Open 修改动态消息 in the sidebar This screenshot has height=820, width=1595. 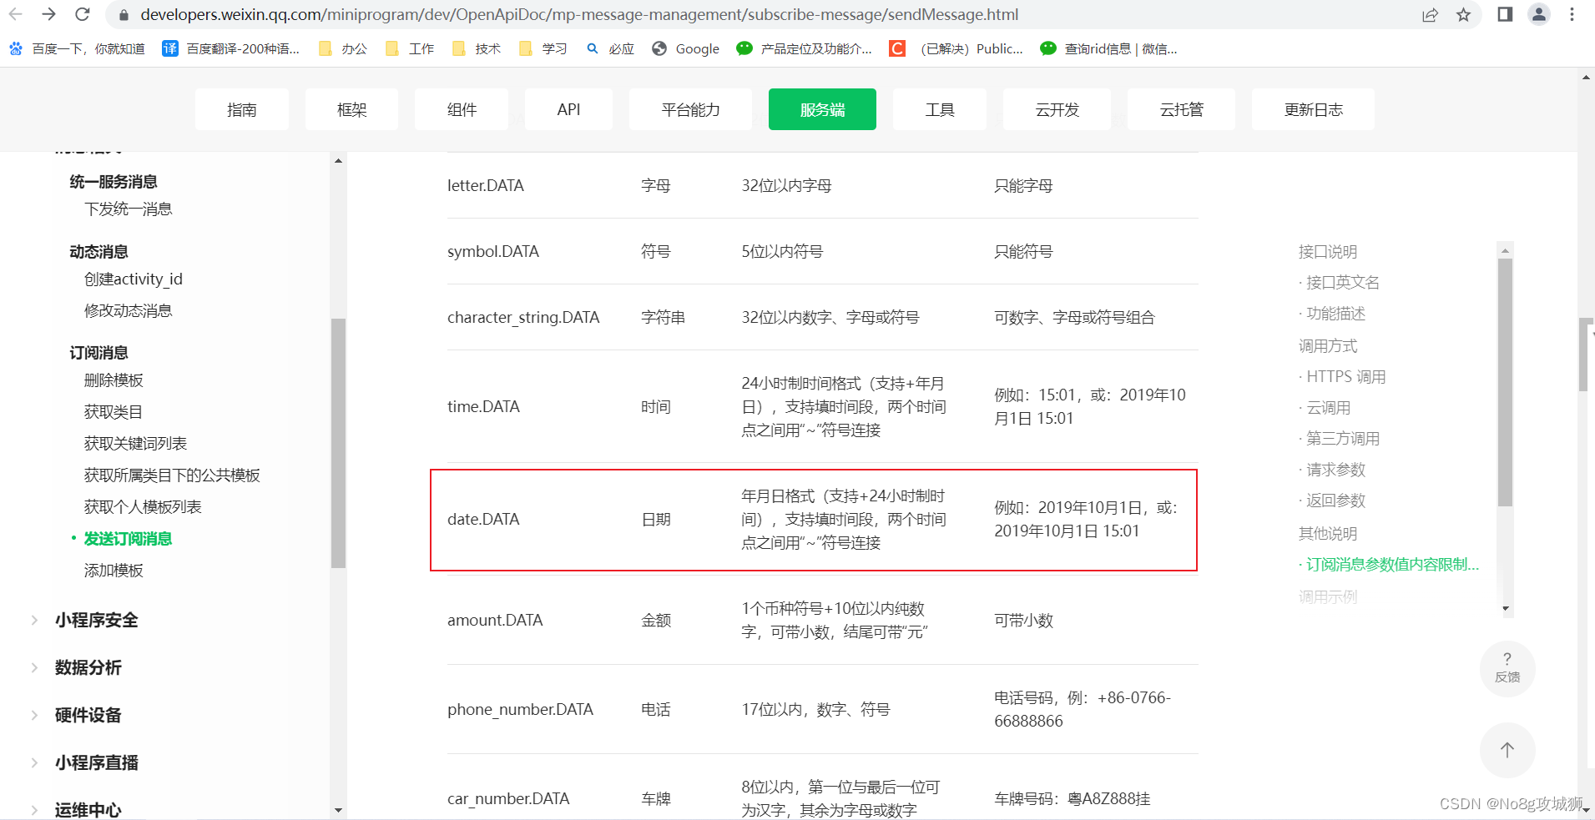point(128,310)
